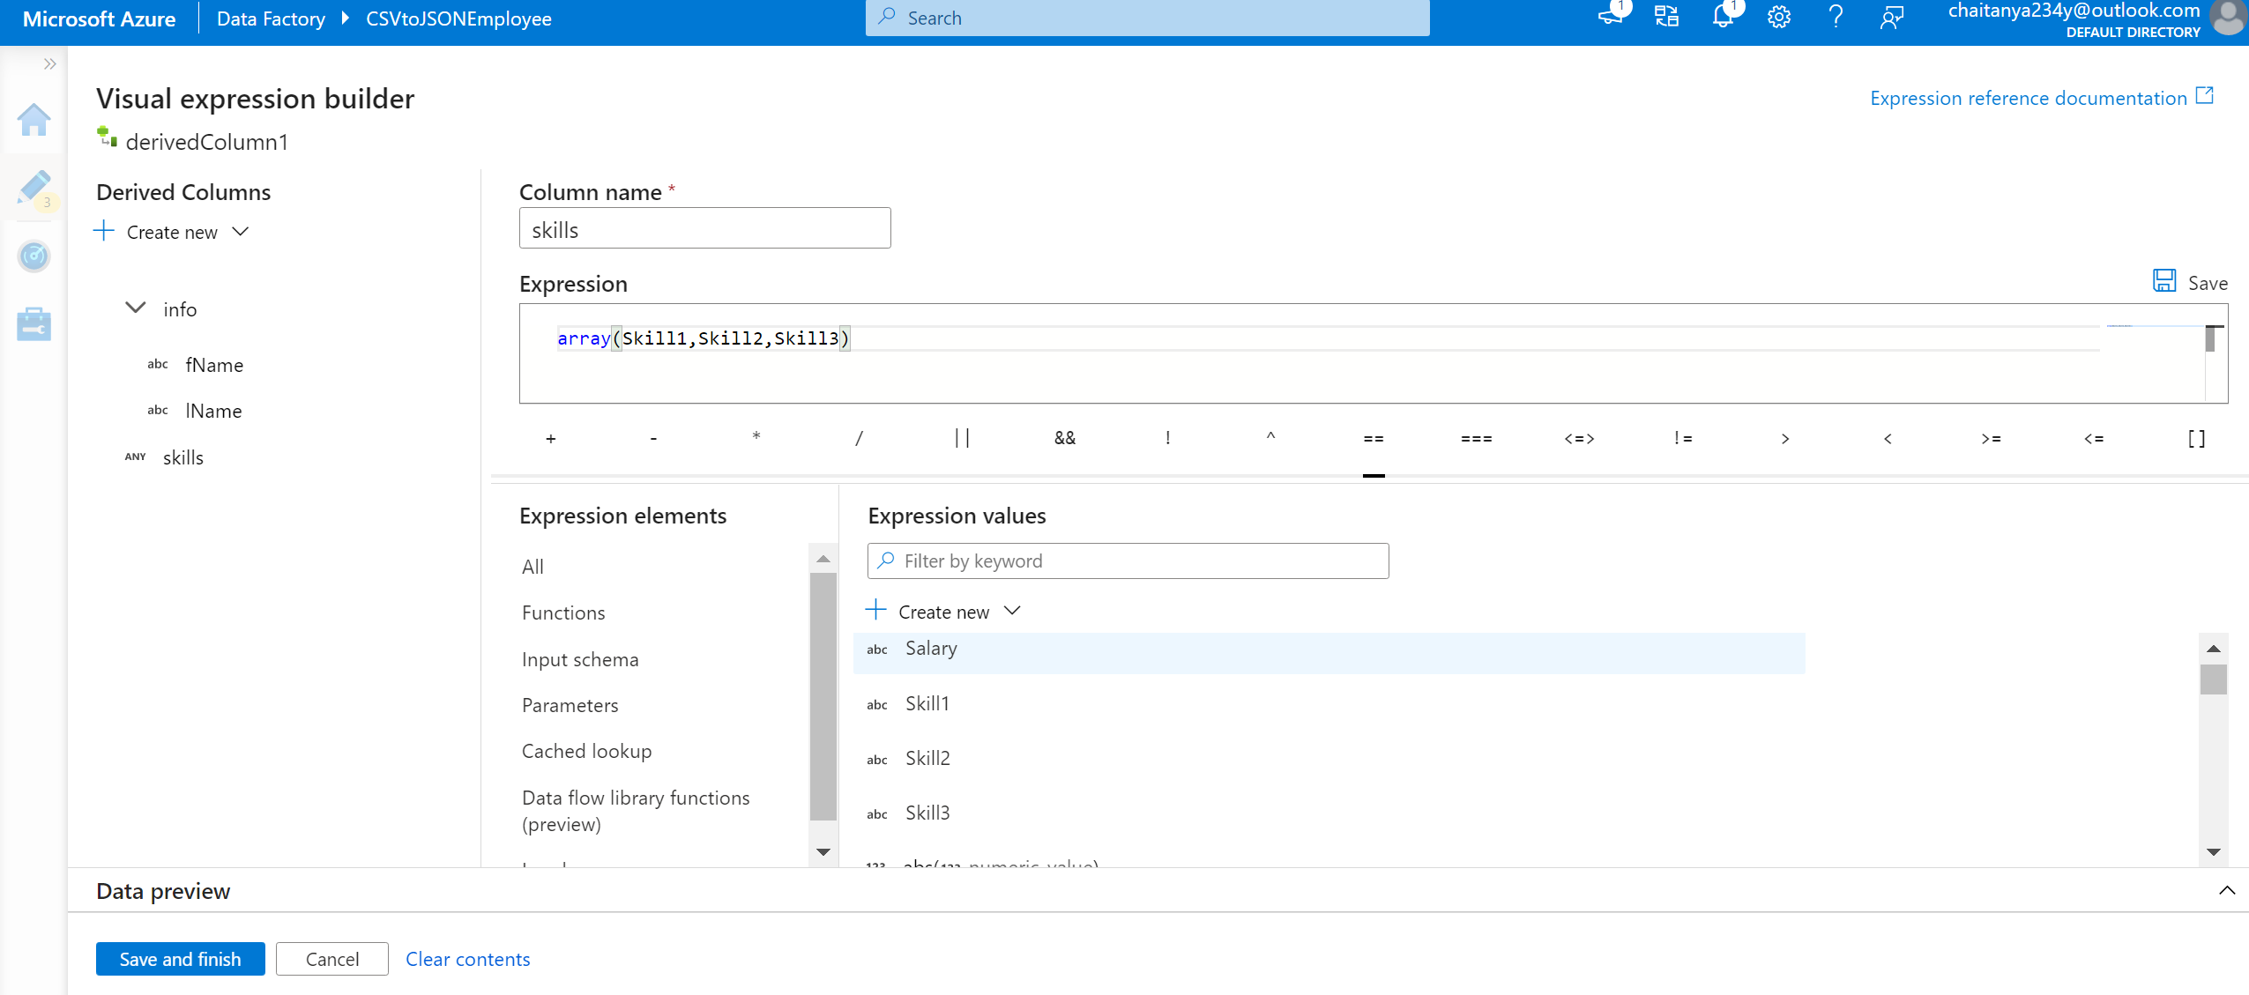Image resolution: width=2249 pixels, height=995 pixels.
Task: Insert the caret ^ operator
Action: (x=1270, y=436)
